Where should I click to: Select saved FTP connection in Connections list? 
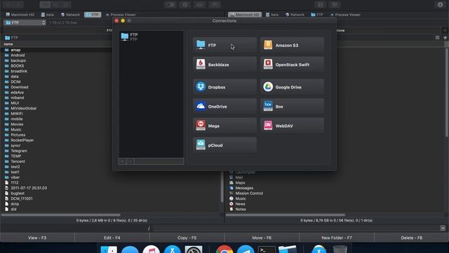click(x=151, y=37)
